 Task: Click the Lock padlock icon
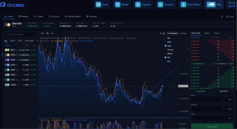(x=227, y=16)
